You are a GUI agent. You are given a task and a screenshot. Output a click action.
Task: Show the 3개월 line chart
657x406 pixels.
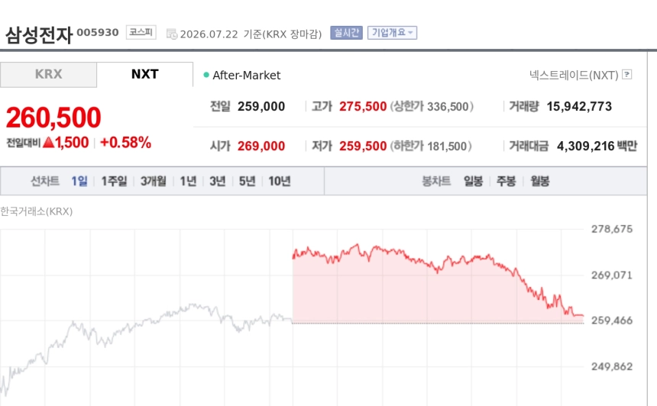[154, 181]
